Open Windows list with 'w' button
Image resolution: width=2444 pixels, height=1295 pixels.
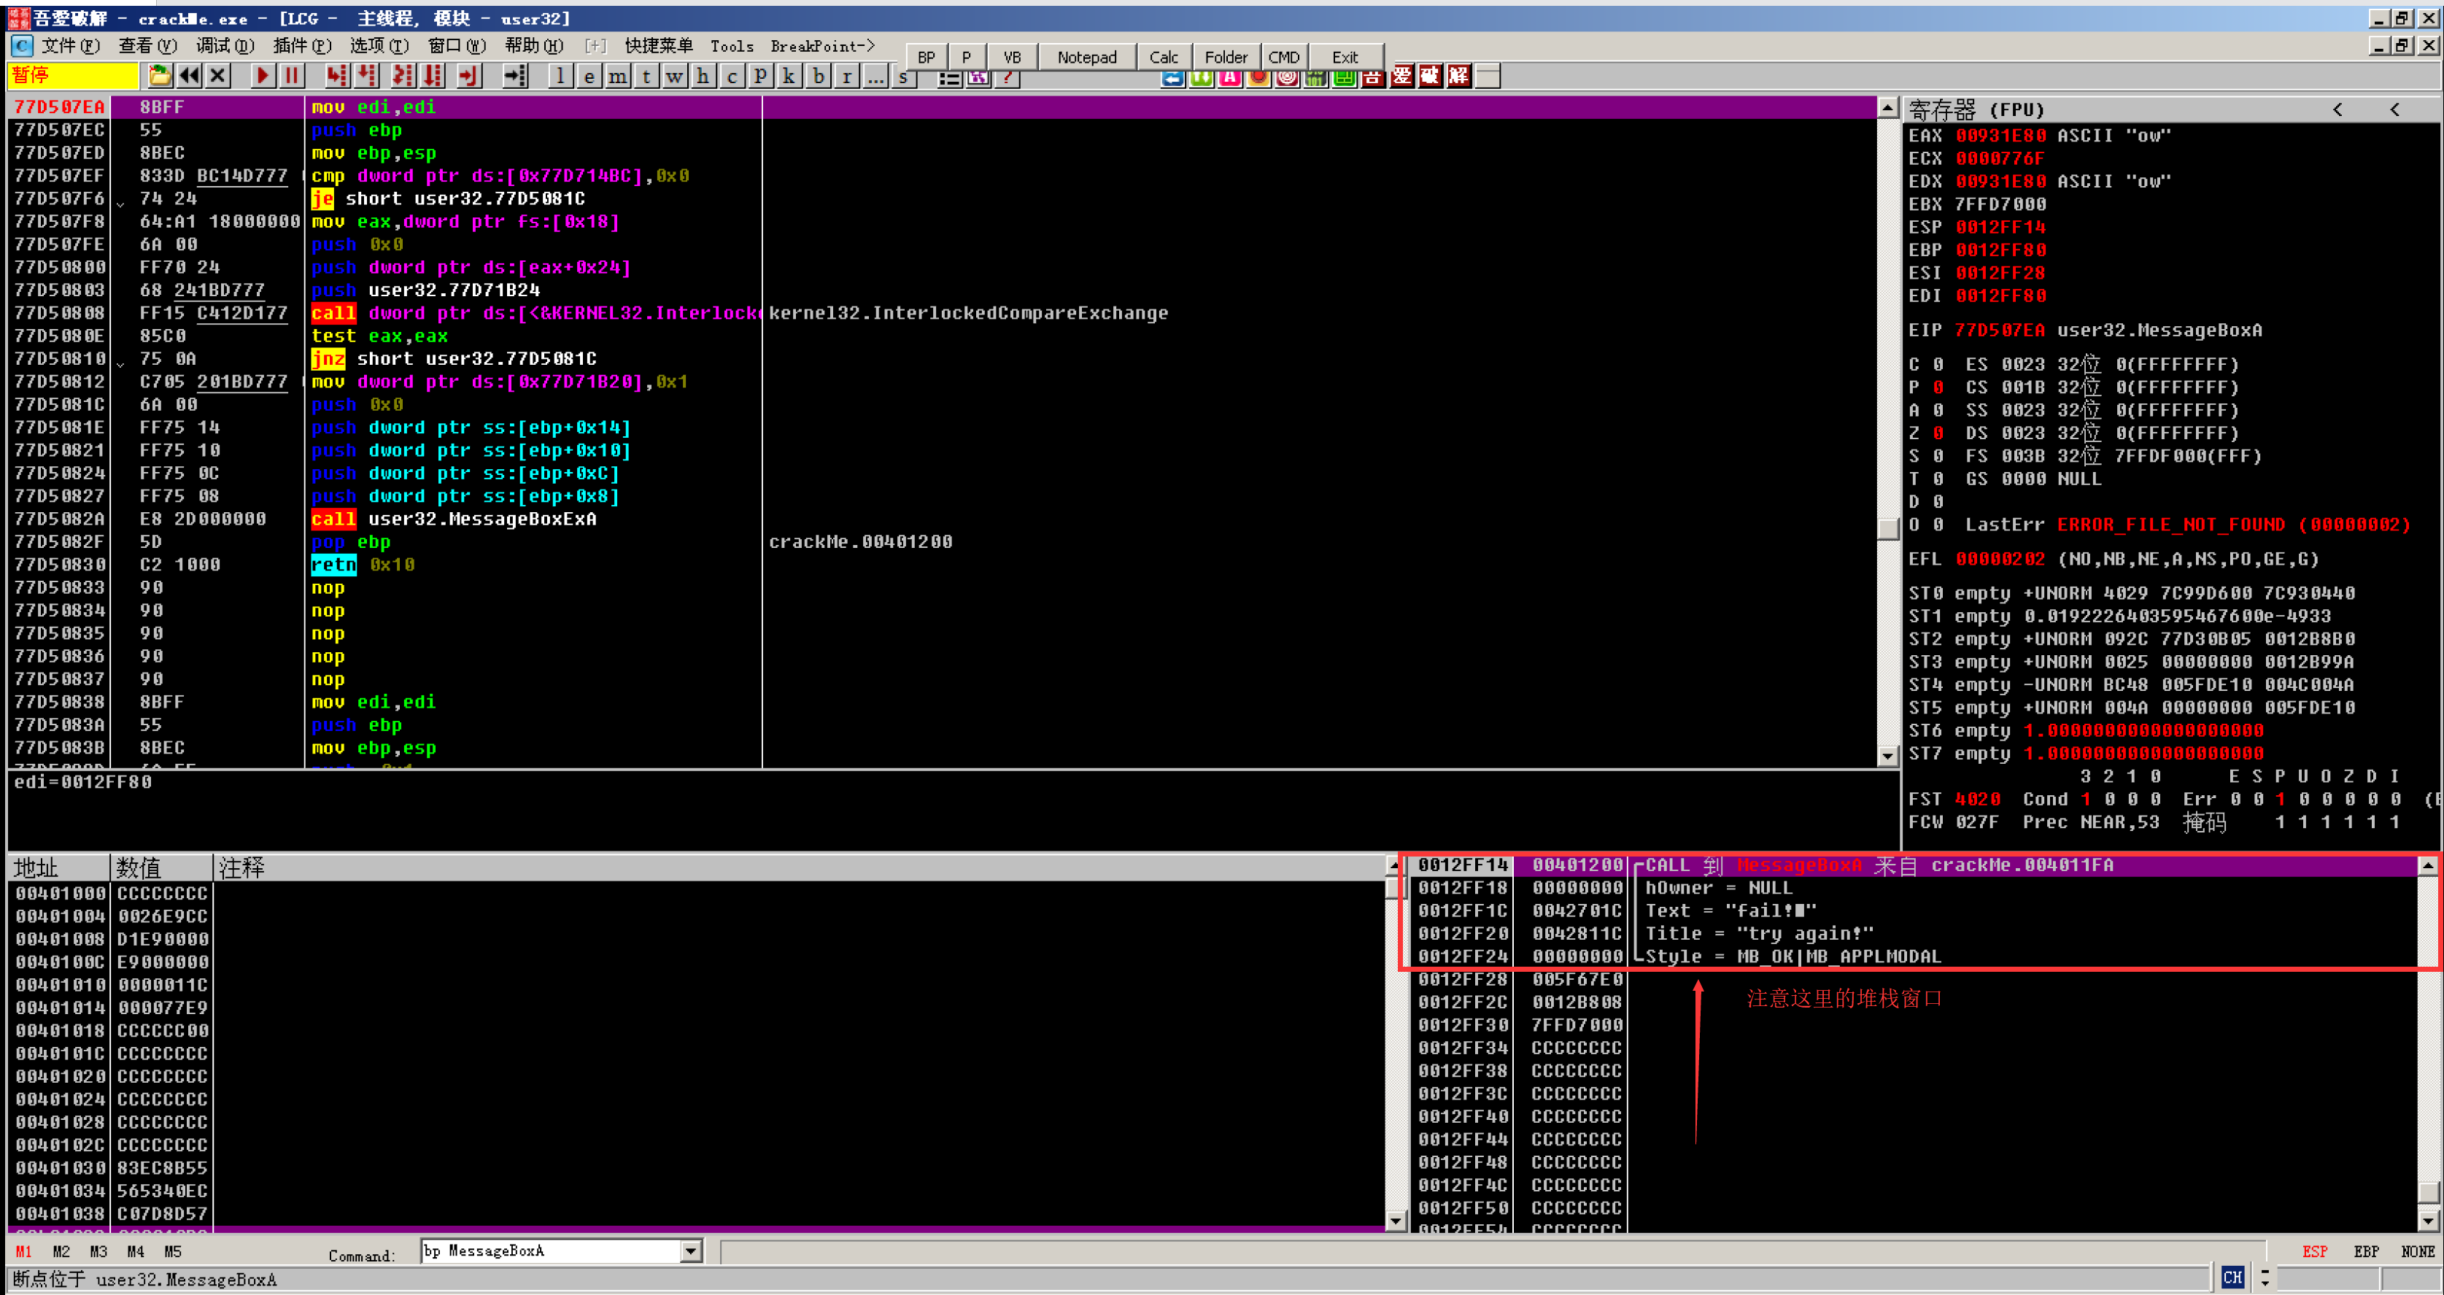pyautogui.click(x=675, y=76)
